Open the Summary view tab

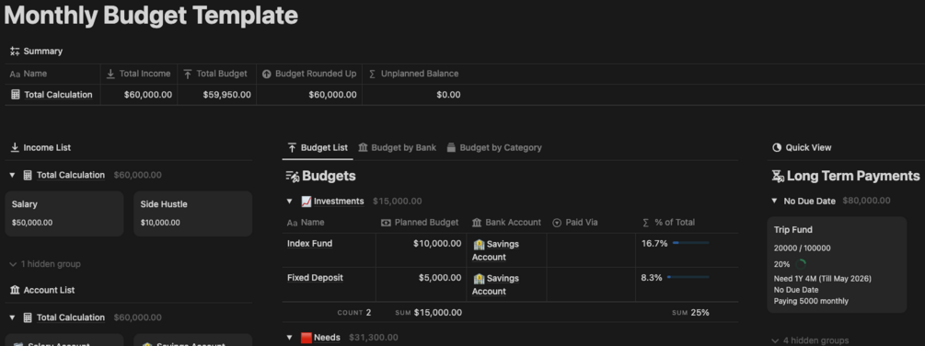(x=36, y=52)
